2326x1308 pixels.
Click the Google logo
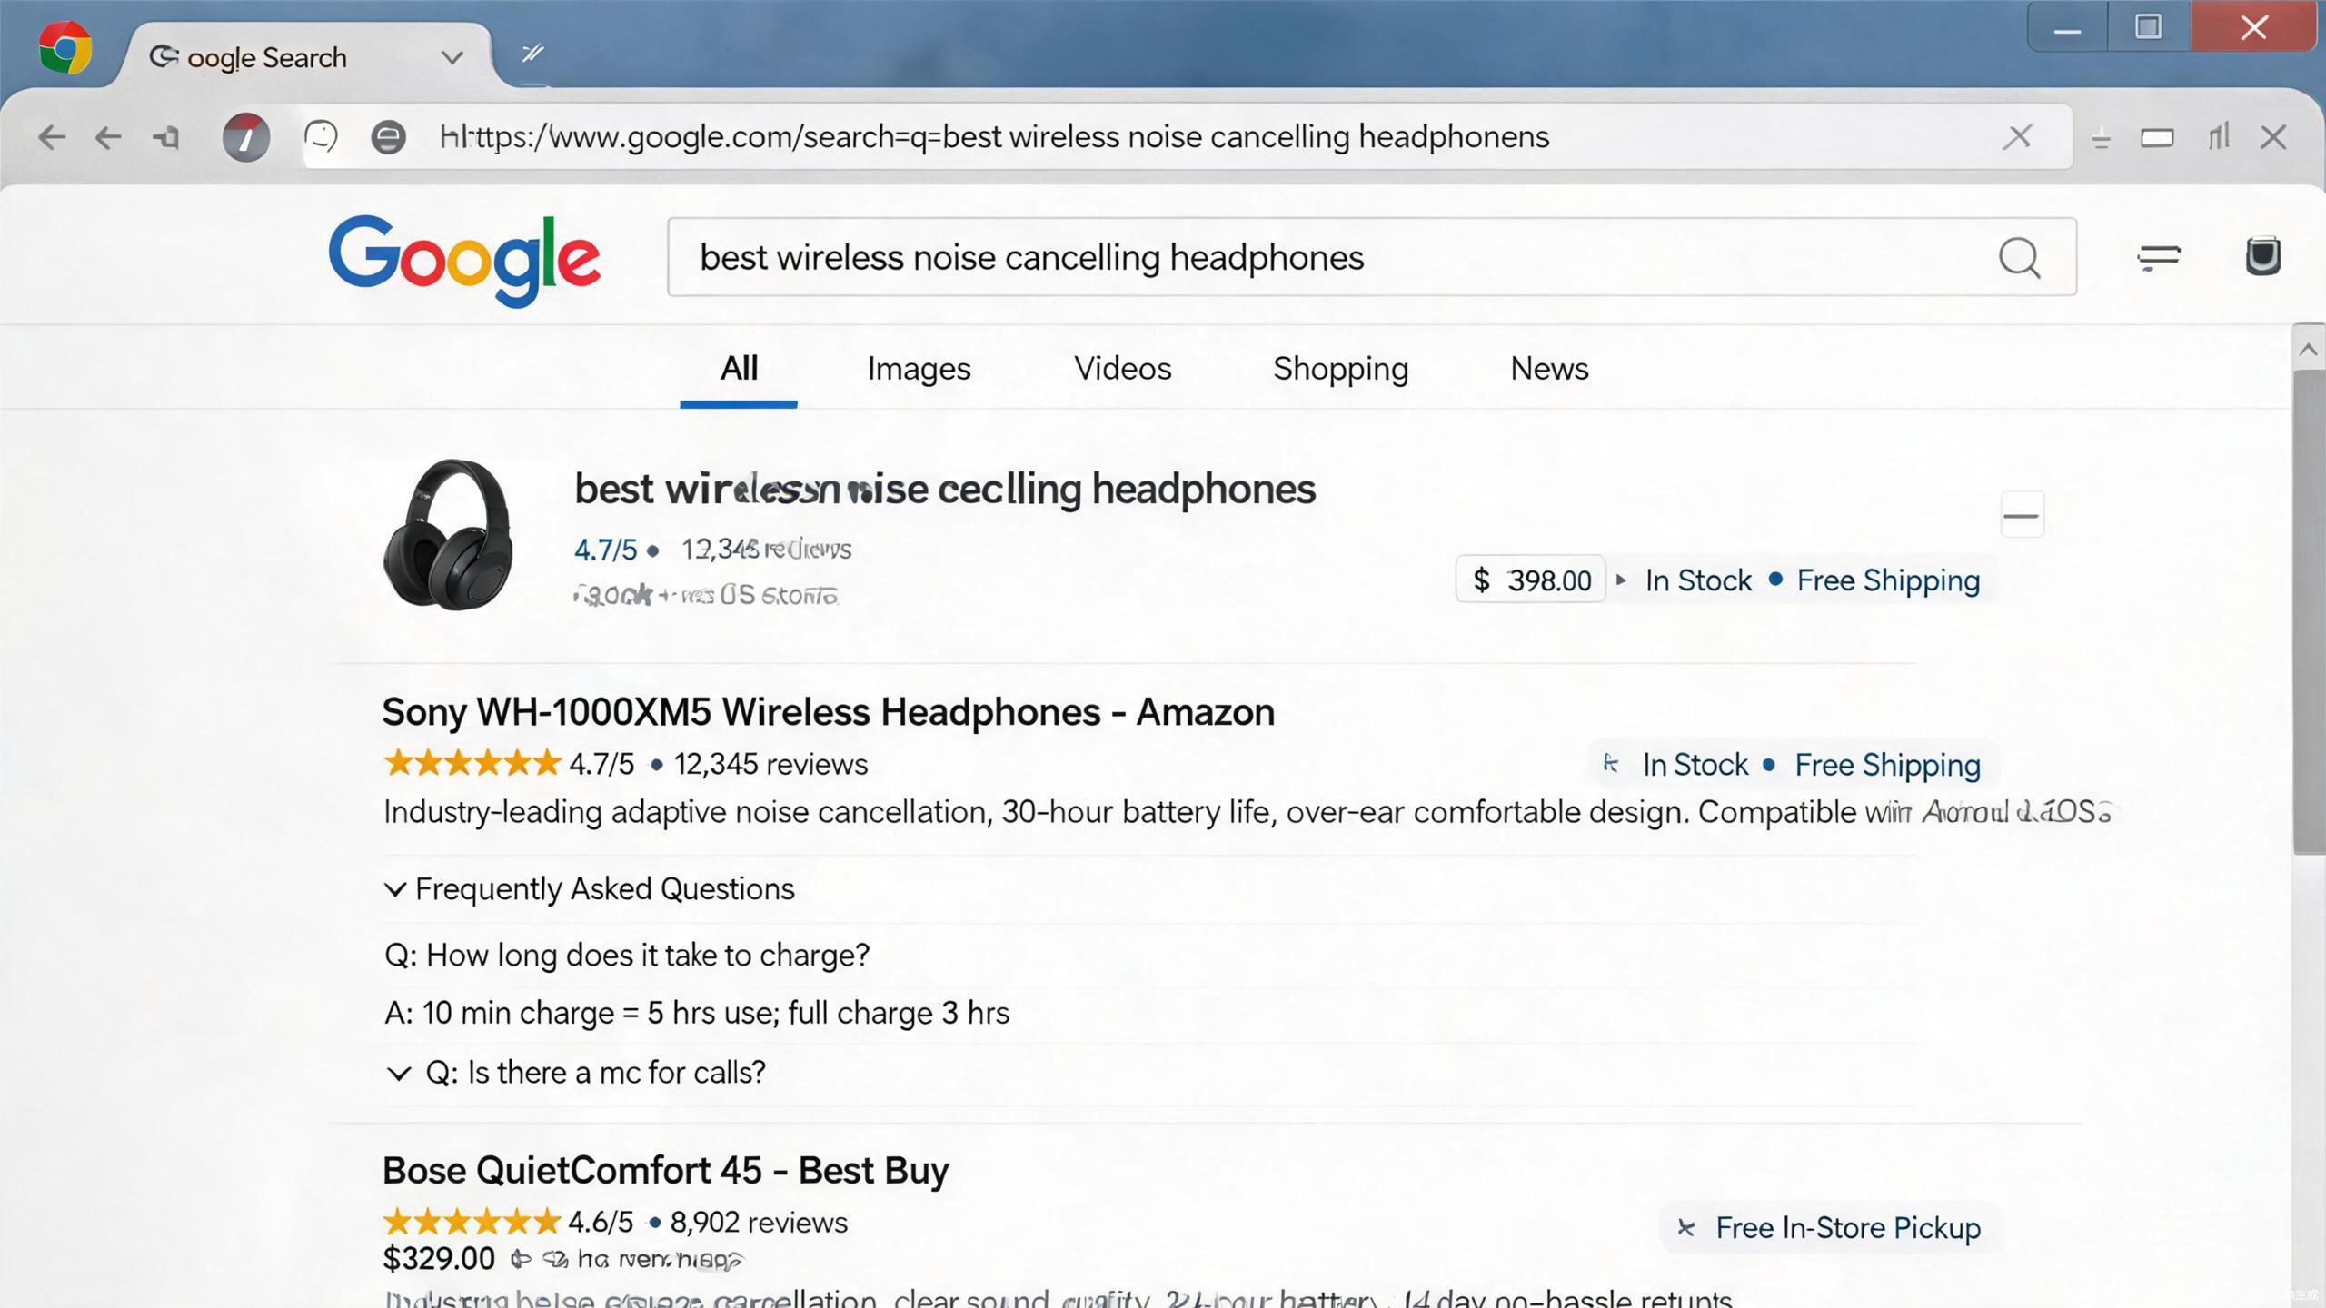pyautogui.click(x=464, y=261)
